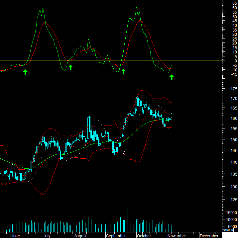Select the 125 price axis value
Image resolution: width=238 pixels, height=238 pixels.
click(234, 200)
